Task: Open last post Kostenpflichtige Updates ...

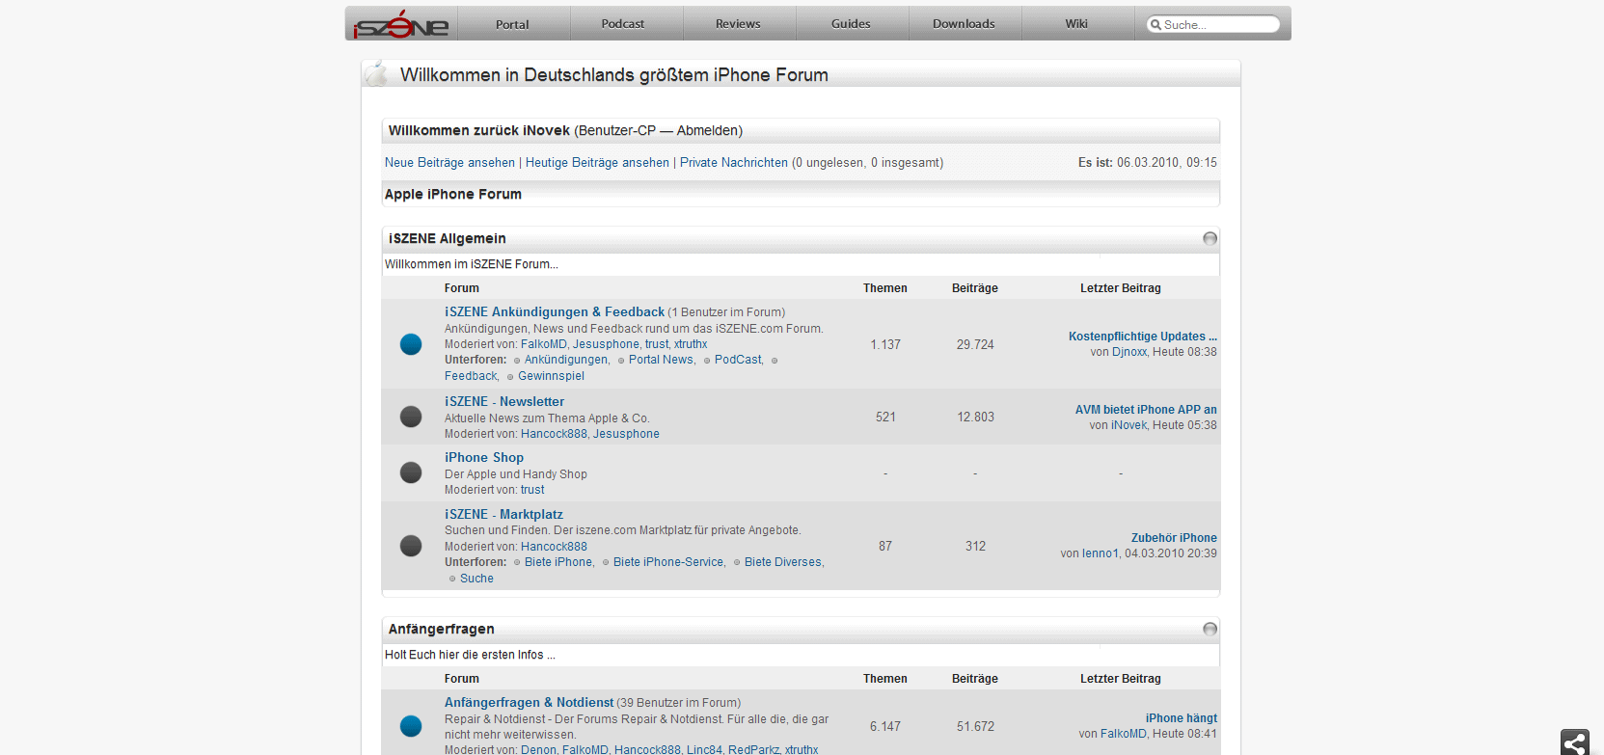Action: [x=1143, y=337]
